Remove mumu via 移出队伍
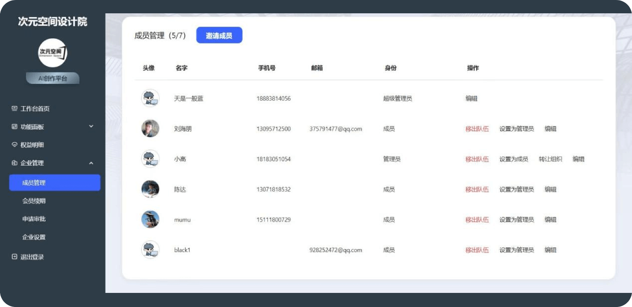Image resolution: width=632 pixels, height=307 pixels. click(477, 220)
